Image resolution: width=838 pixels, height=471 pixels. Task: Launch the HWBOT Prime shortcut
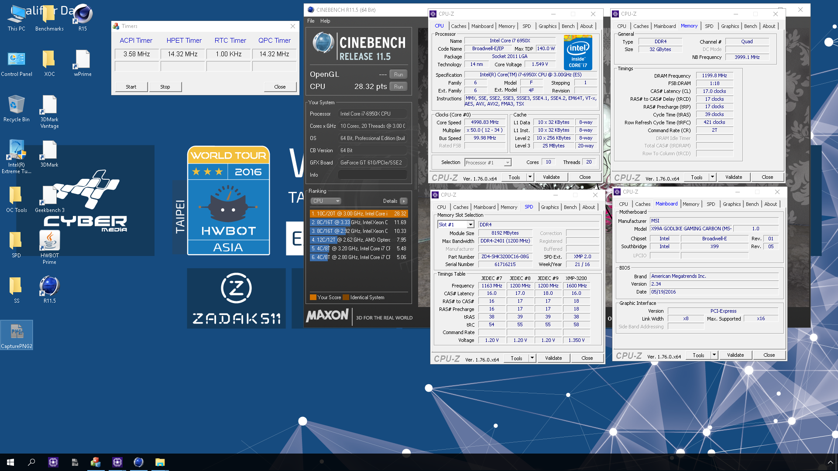tap(49, 248)
